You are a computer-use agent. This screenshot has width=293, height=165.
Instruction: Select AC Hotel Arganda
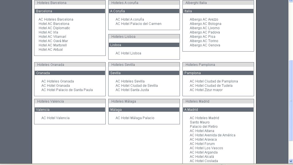coord(203,152)
